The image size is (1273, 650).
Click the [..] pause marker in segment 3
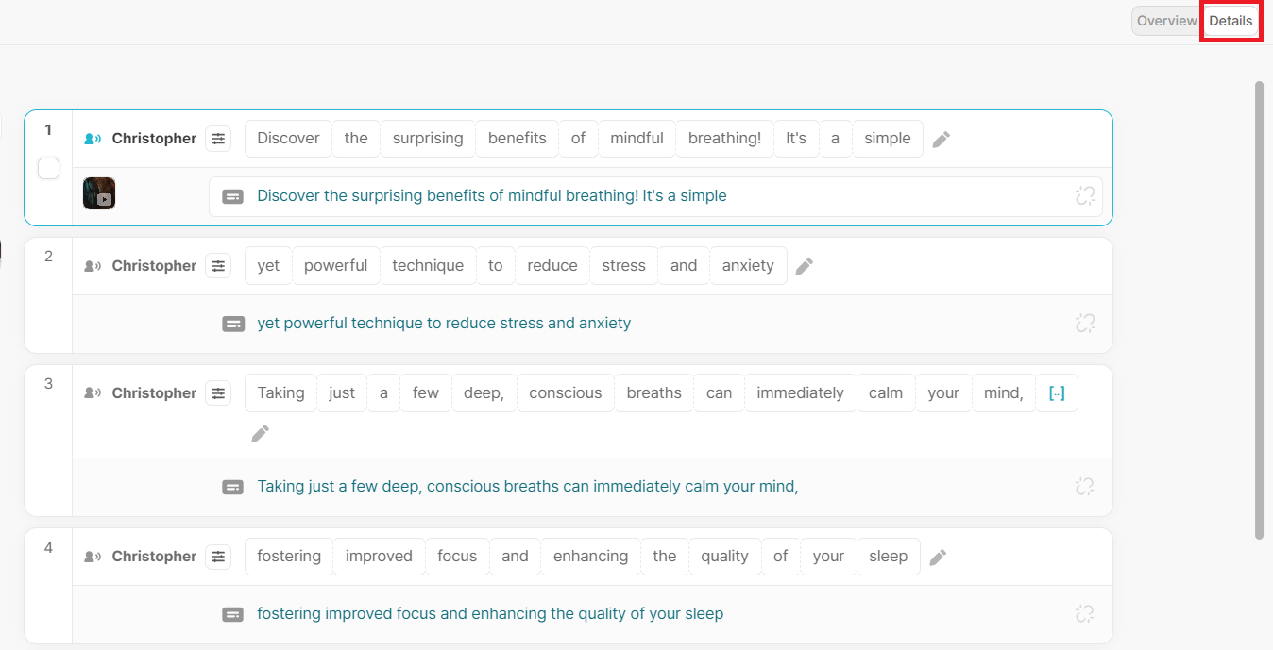point(1057,393)
